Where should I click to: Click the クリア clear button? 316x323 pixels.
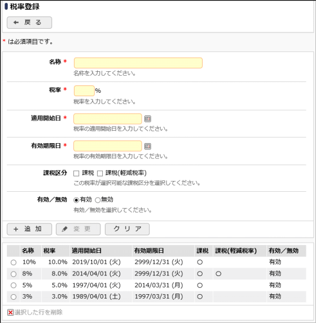(127, 229)
